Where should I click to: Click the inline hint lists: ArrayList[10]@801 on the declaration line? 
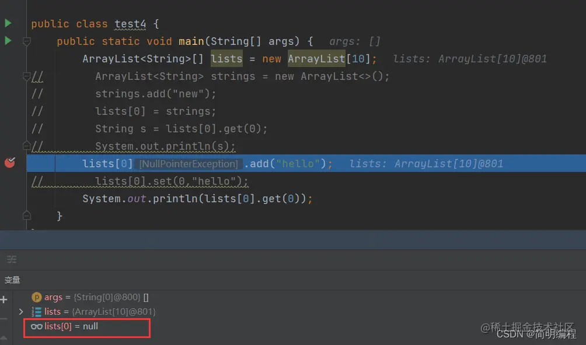470,58
